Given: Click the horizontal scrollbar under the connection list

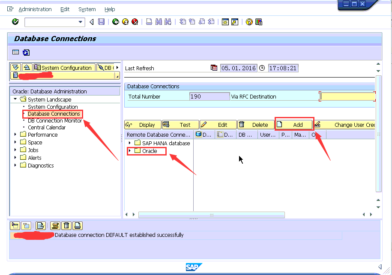Looking at the screenshot, I should [212, 215].
